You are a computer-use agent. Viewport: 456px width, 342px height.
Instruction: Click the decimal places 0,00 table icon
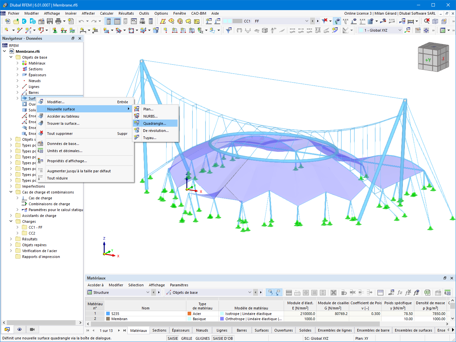[448, 292]
